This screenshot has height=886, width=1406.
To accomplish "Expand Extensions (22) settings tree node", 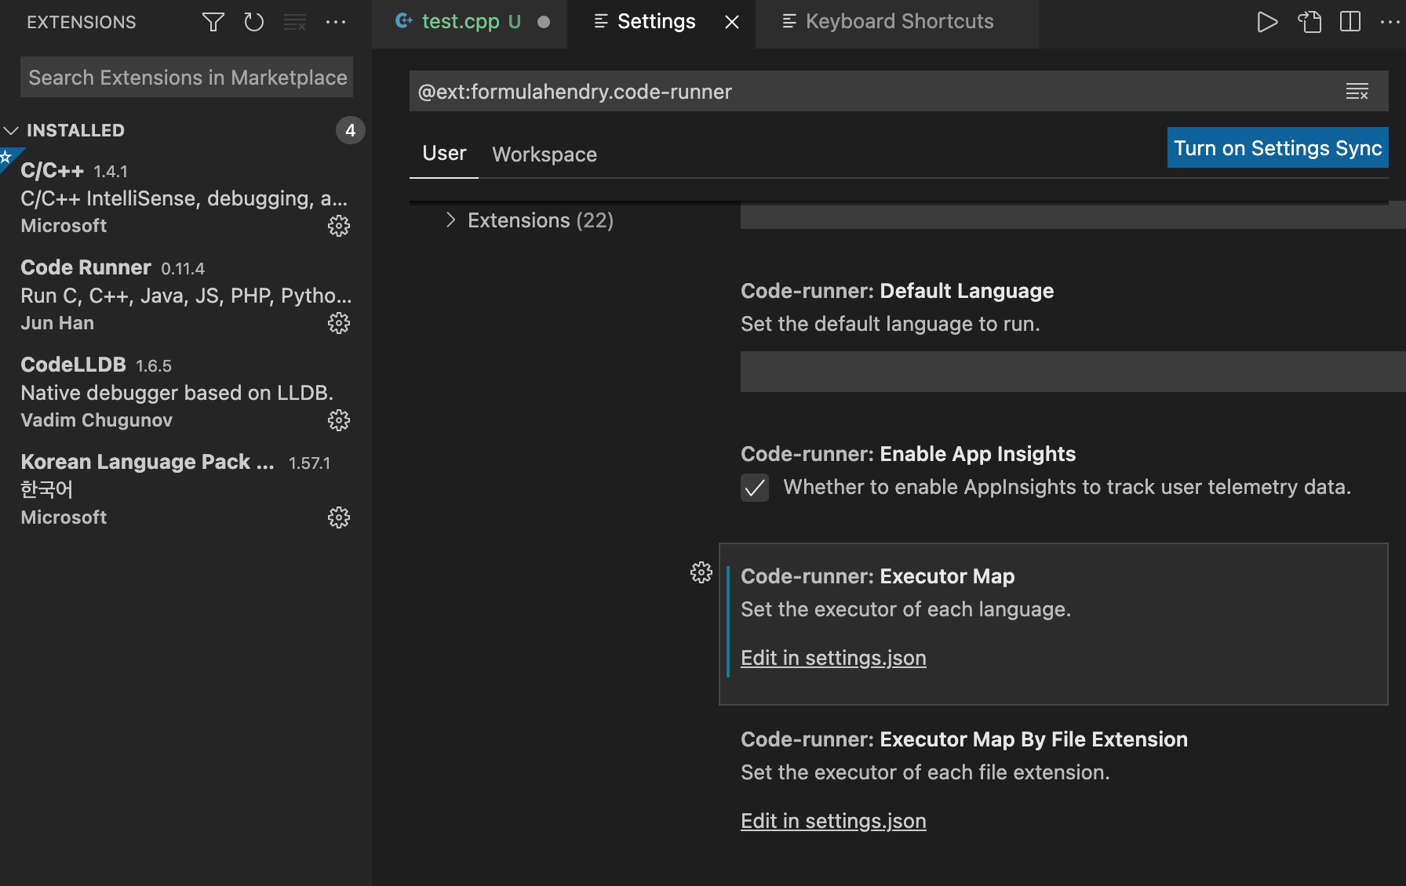I will pos(450,220).
